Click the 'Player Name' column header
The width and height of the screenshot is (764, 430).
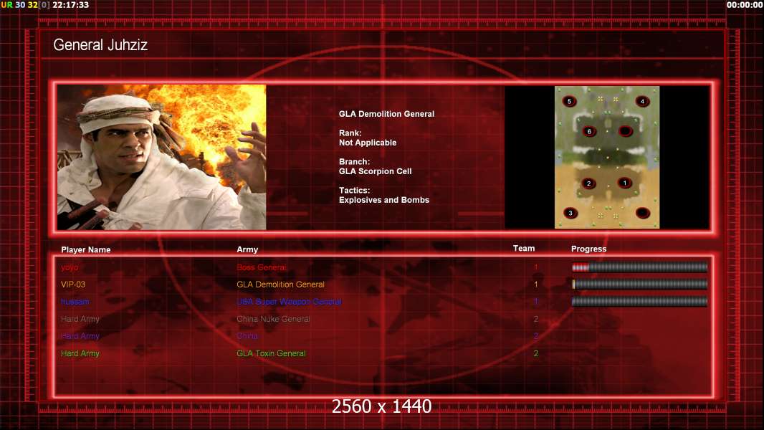coord(86,250)
